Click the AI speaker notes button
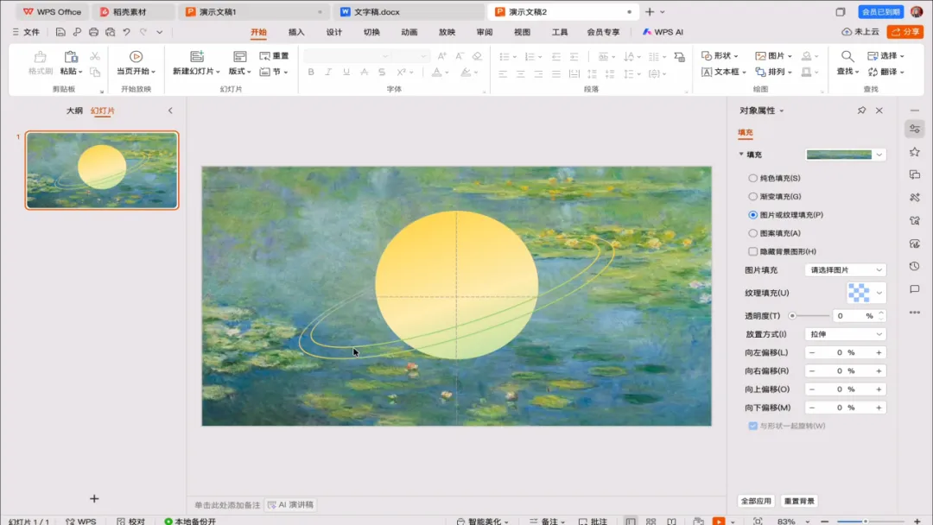This screenshot has width=933, height=525. click(291, 505)
